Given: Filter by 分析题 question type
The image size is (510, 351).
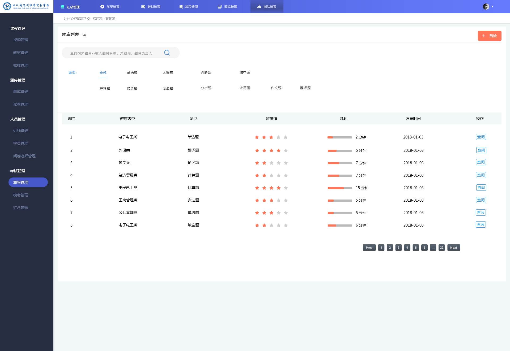Looking at the screenshot, I should 206,88.
